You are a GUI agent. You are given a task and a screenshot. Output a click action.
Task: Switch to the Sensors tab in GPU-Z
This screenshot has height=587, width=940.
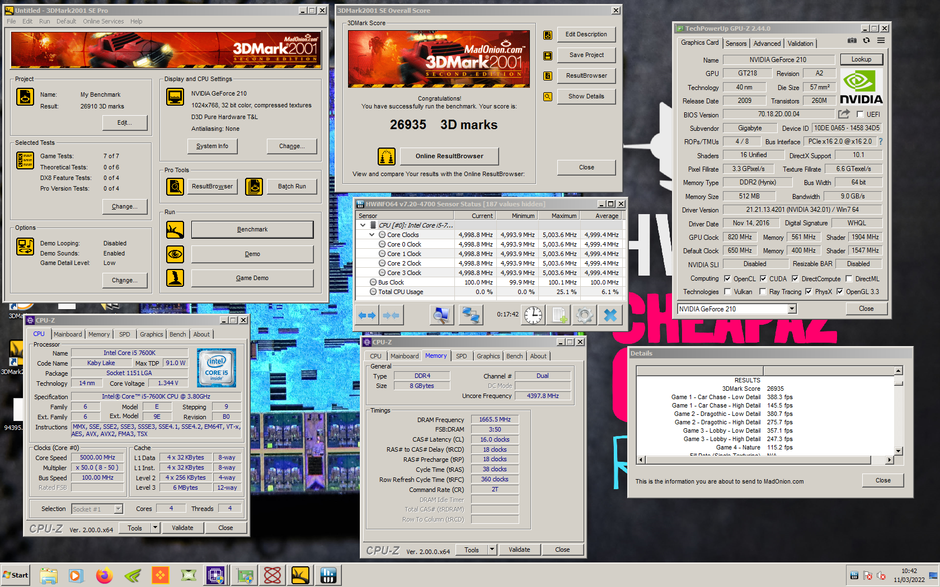736,44
